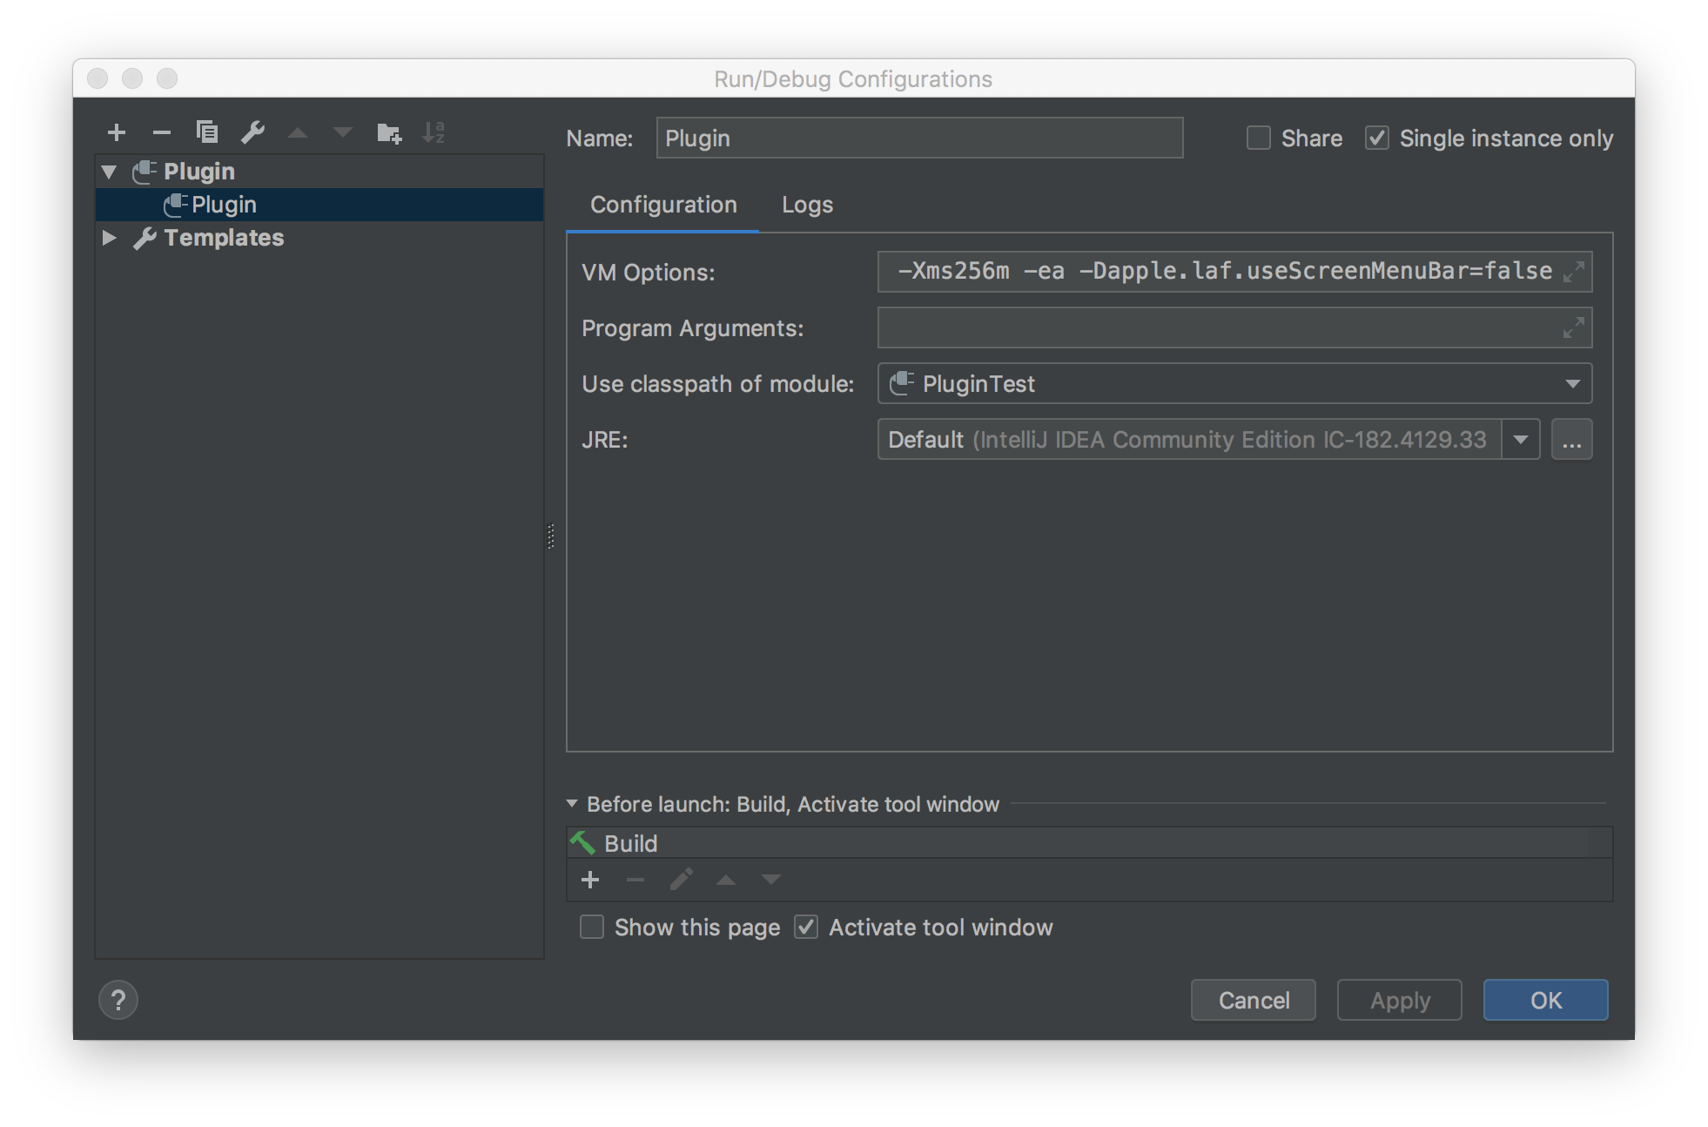The image size is (1708, 1127).
Task: Expand the Templates tree node
Action: (110, 238)
